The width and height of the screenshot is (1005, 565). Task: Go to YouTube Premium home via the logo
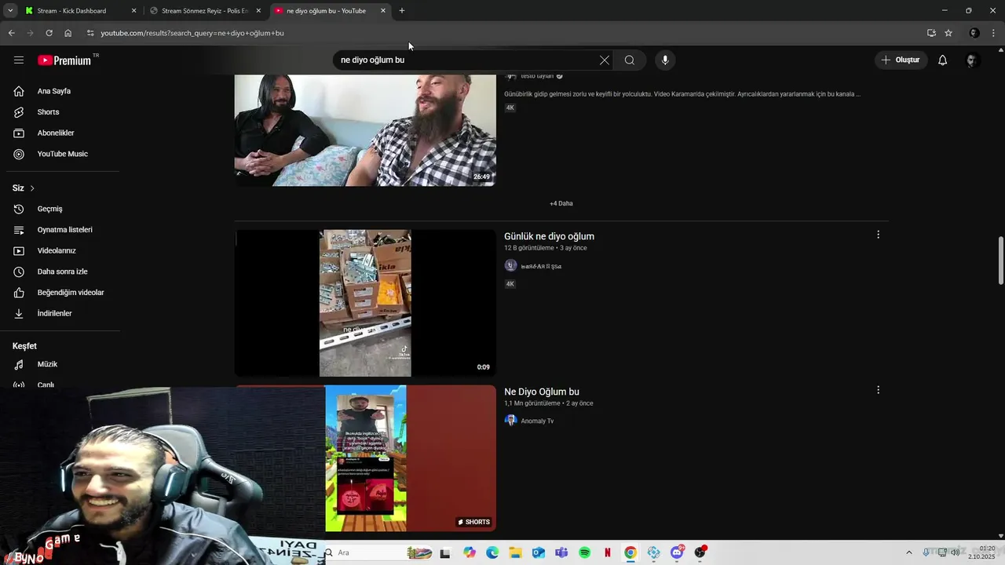(64, 60)
